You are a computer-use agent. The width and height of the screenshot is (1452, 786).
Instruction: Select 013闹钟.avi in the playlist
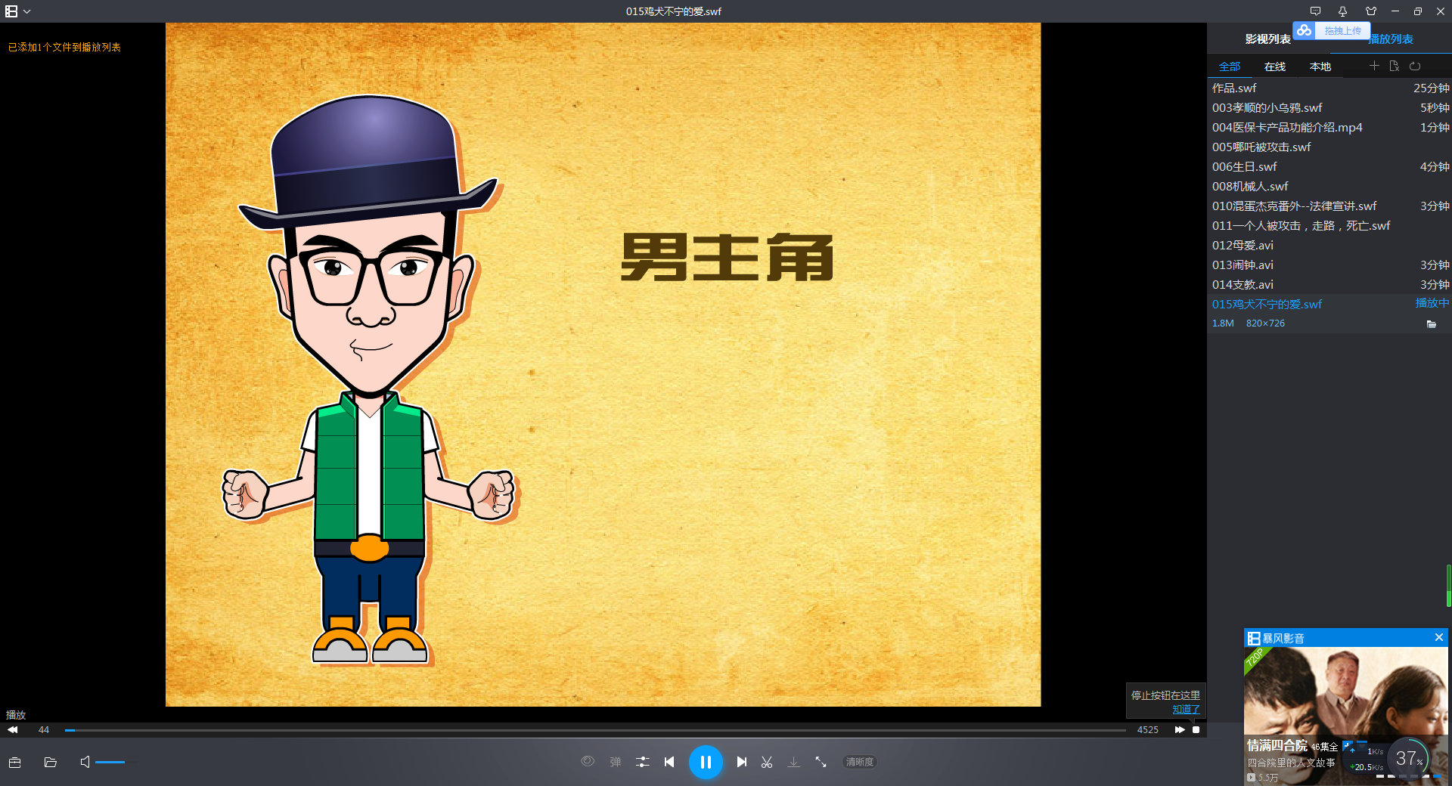[x=1329, y=265]
